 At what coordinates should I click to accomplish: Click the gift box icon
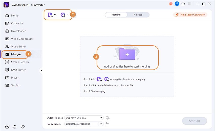click(x=171, y=4)
